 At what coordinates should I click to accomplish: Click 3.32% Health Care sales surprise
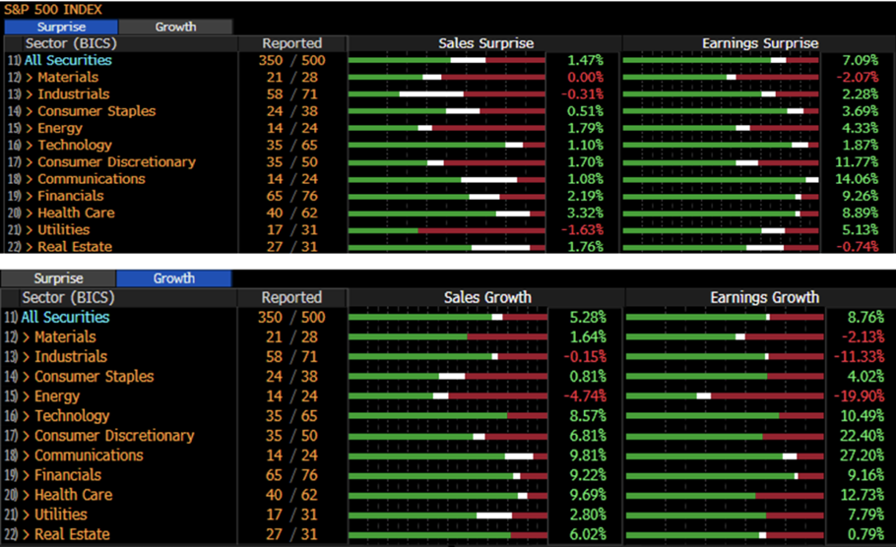tap(585, 213)
